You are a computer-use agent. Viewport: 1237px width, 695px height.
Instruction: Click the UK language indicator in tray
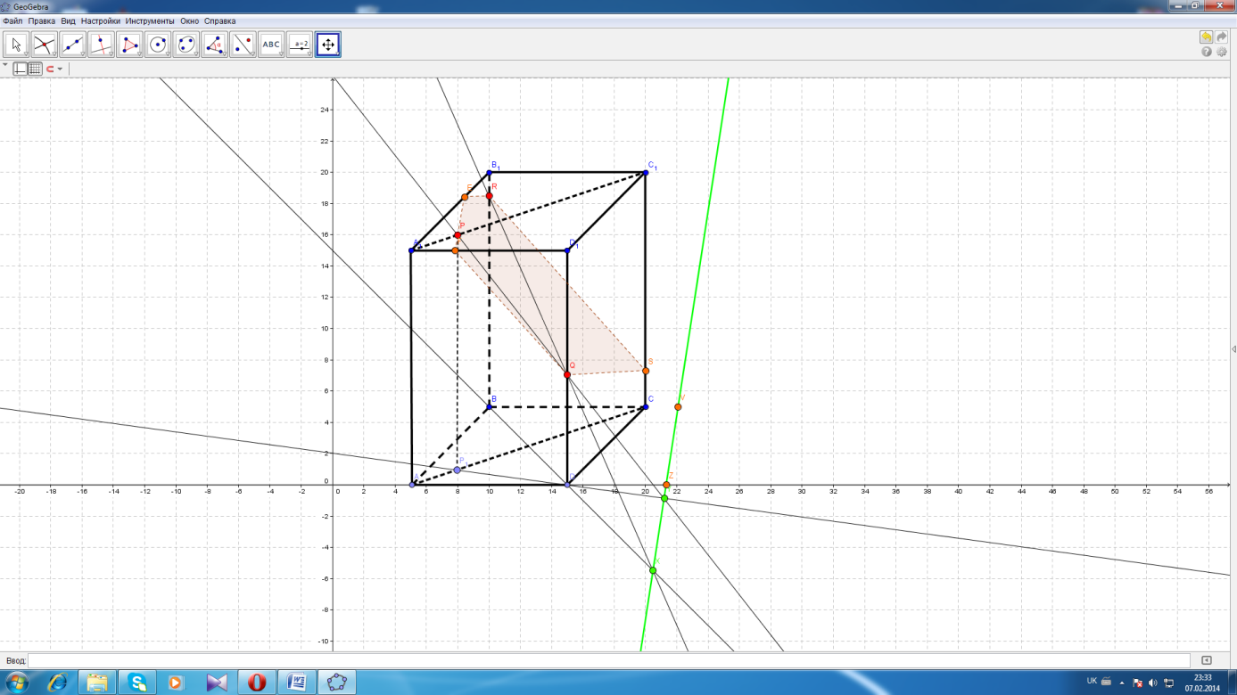[1092, 681]
